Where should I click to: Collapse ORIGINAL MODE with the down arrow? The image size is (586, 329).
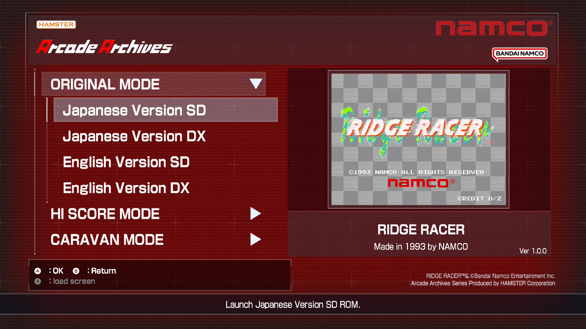(x=255, y=84)
